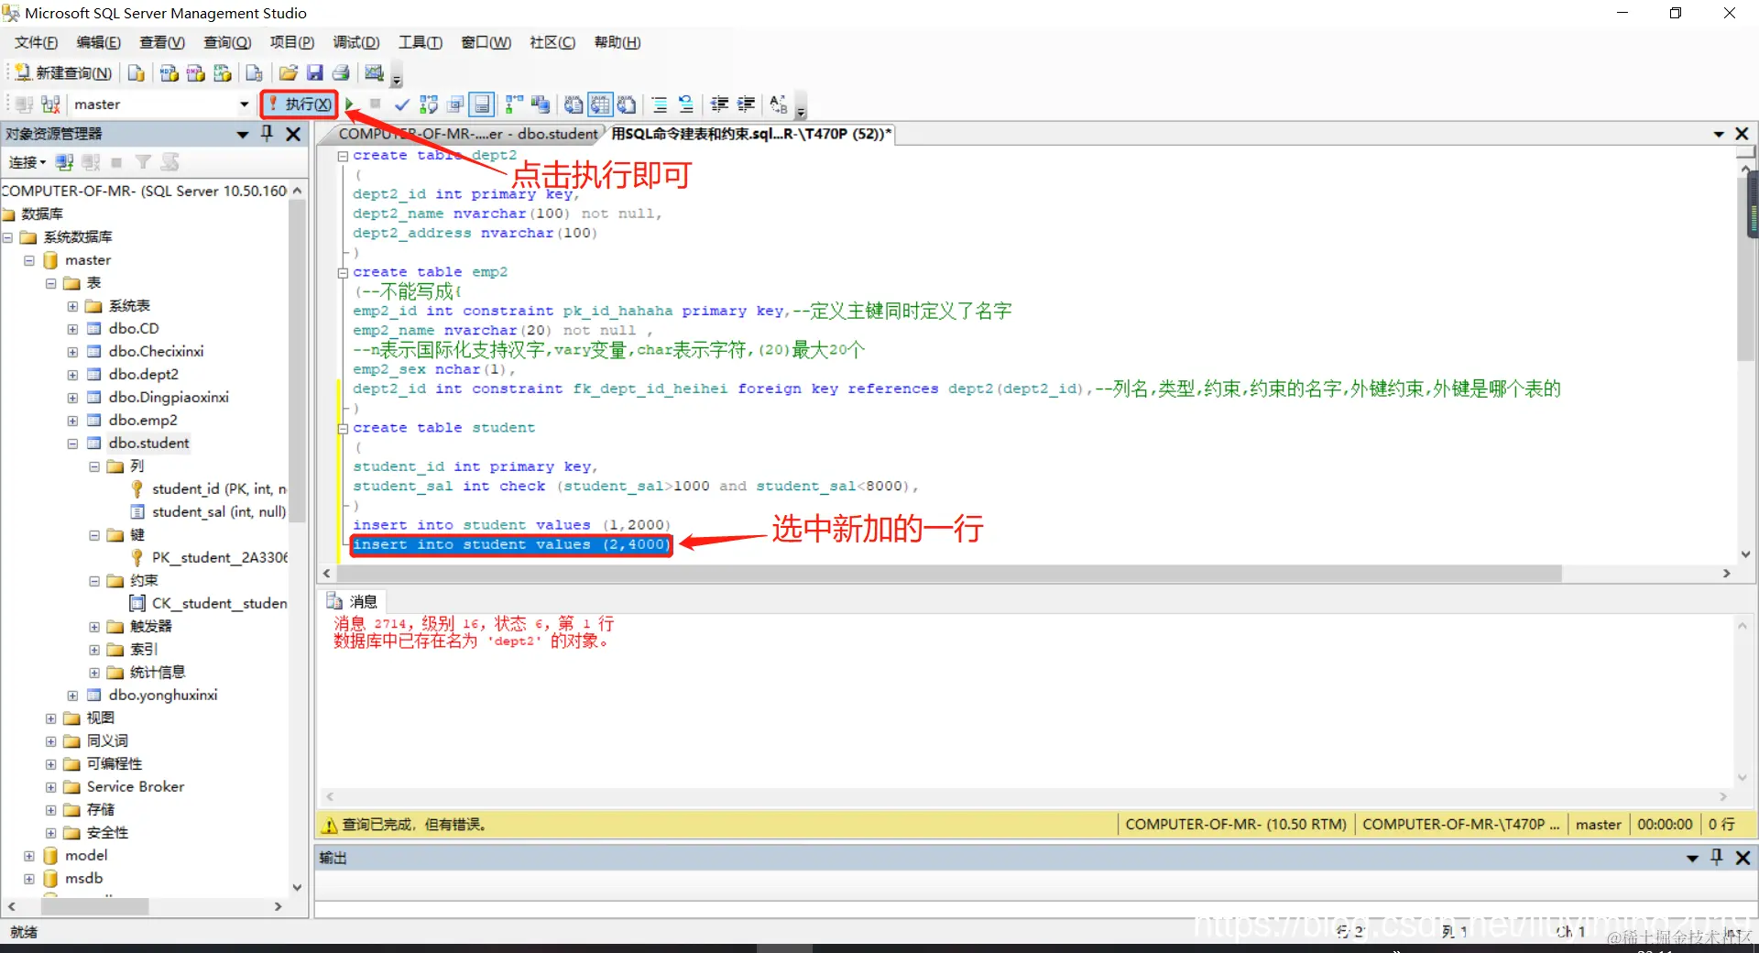Click the editor horizontal scrollbar

949,574
